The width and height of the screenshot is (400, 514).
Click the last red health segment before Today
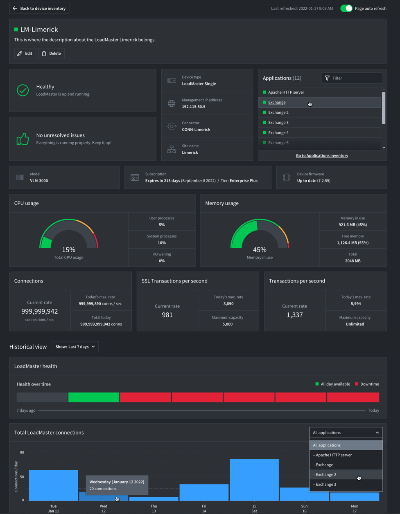[x=353, y=397]
